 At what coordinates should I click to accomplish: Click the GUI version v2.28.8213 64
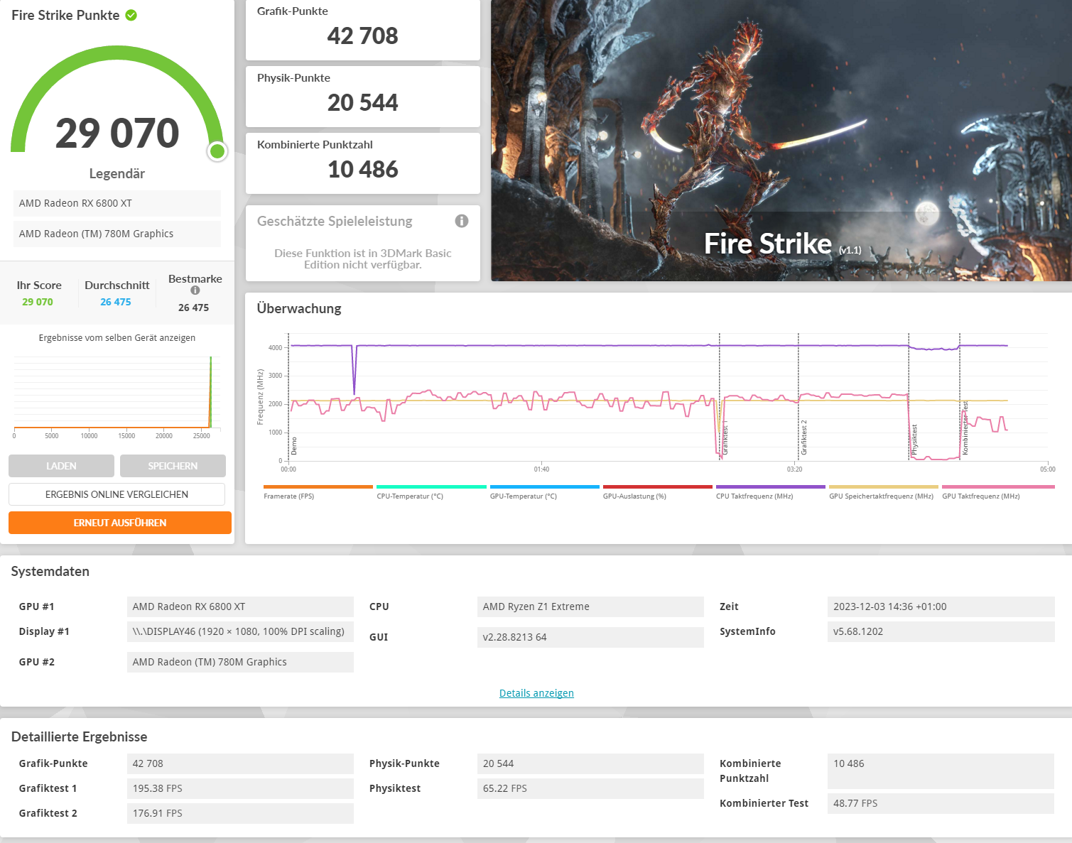click(590, 637)
